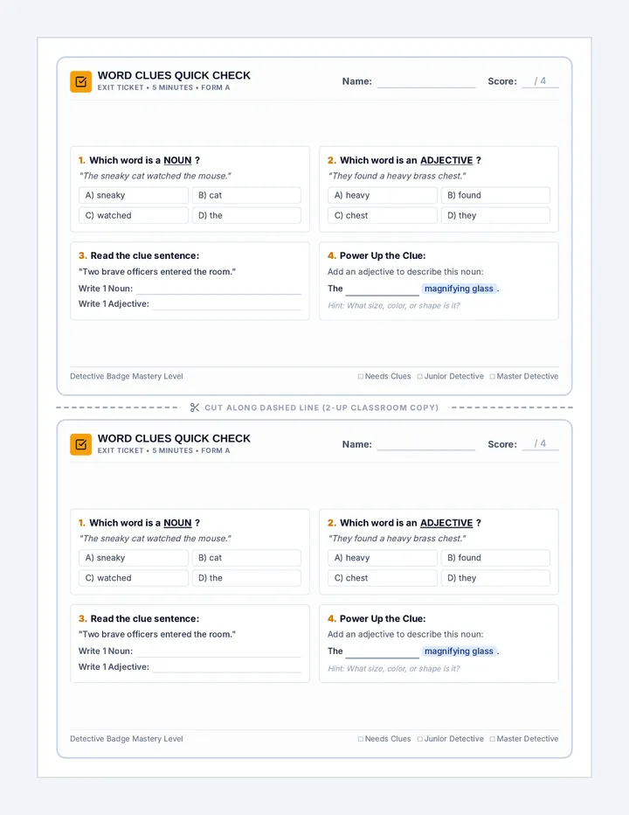629x815 pixels.
Task: Check the bottom ticket's Master Detective box
Action: point(492,739)
